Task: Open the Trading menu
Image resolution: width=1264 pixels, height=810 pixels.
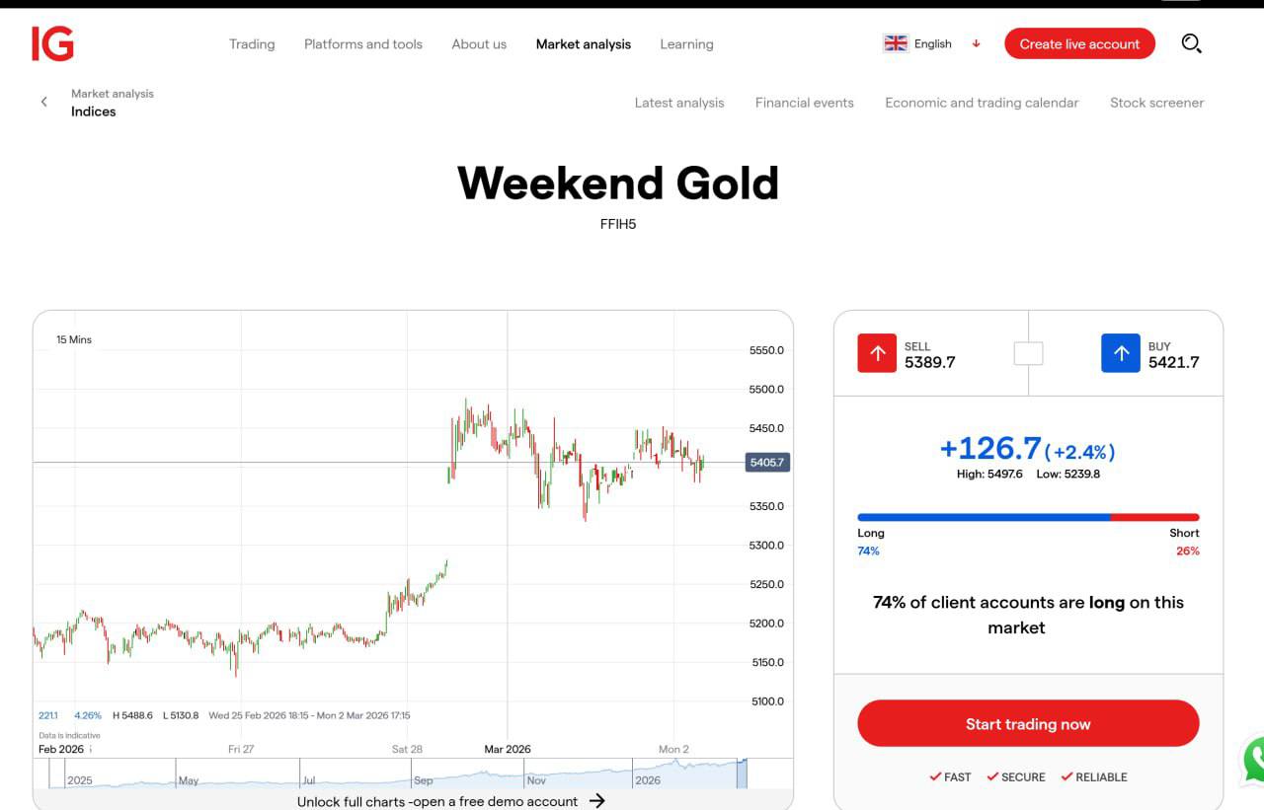Action: pyautogui.click(x=252, y=43)
